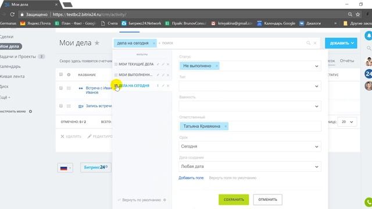Open the Яндекс.Почта bookmark

(x=35, y=23)
